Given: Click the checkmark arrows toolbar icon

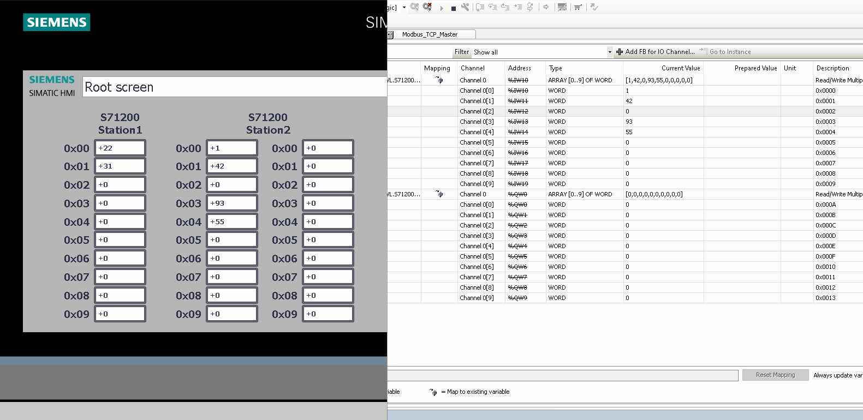Looking at the screenshot, I should click(x=594, y=7).
